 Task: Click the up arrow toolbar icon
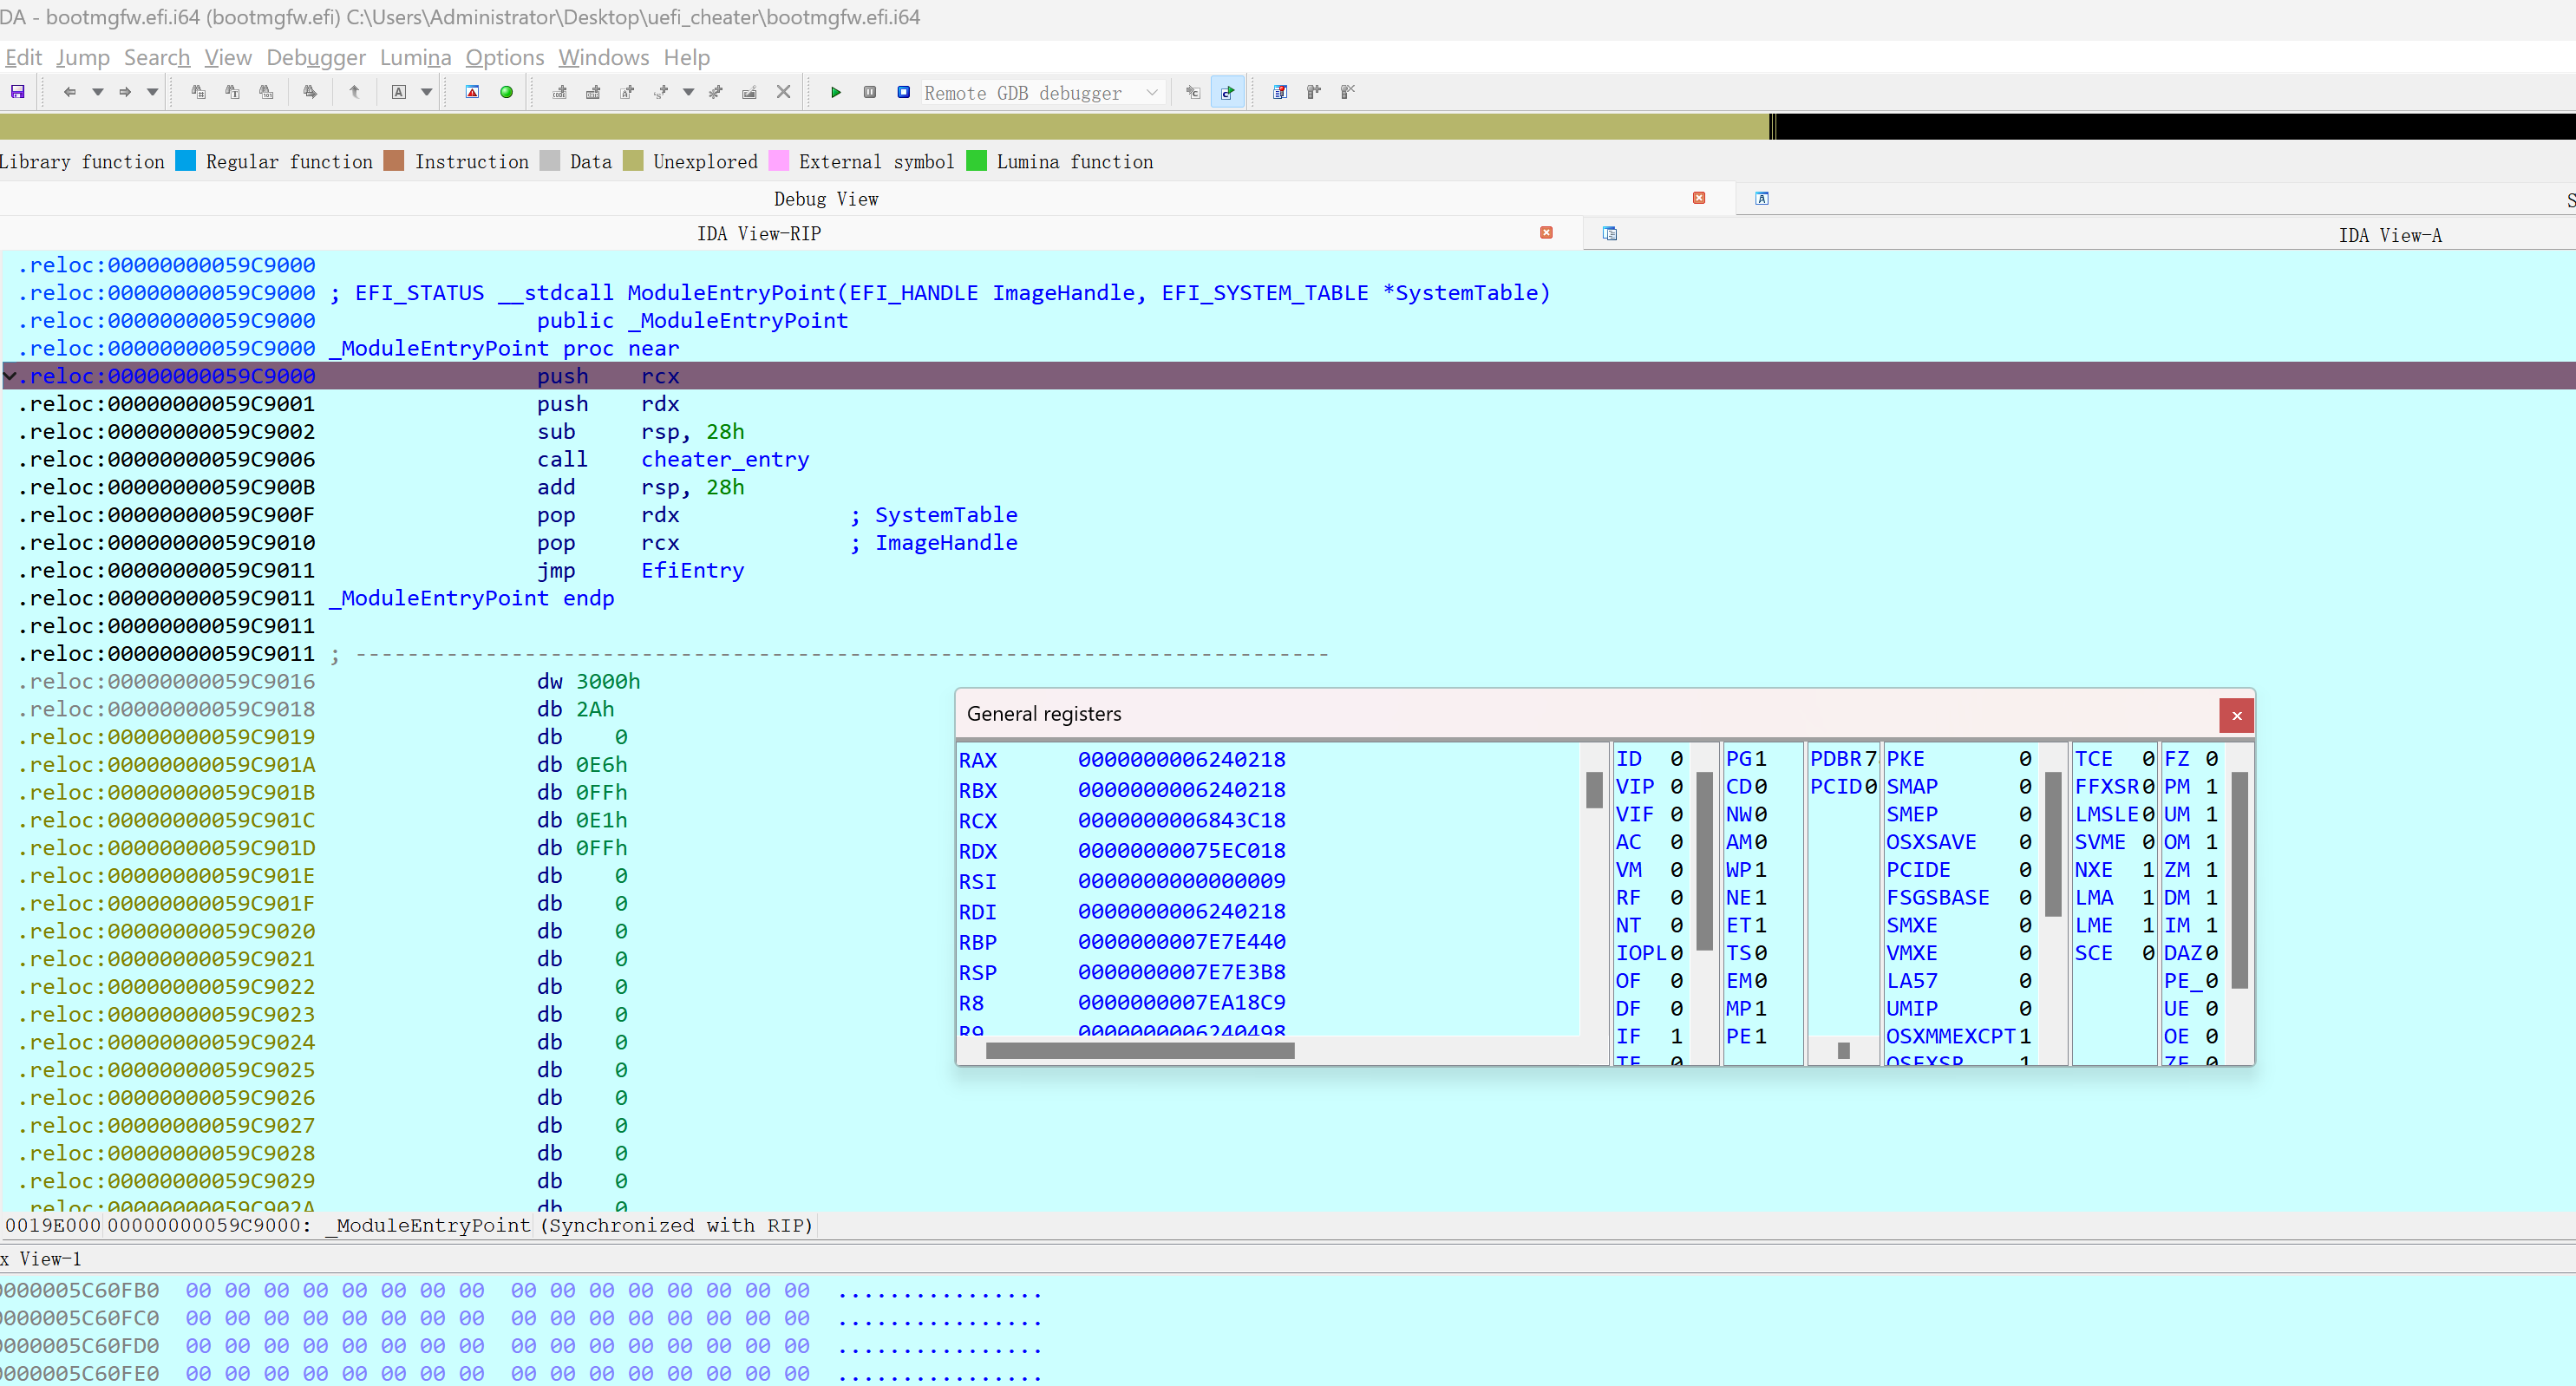click(x=354, y=92)
